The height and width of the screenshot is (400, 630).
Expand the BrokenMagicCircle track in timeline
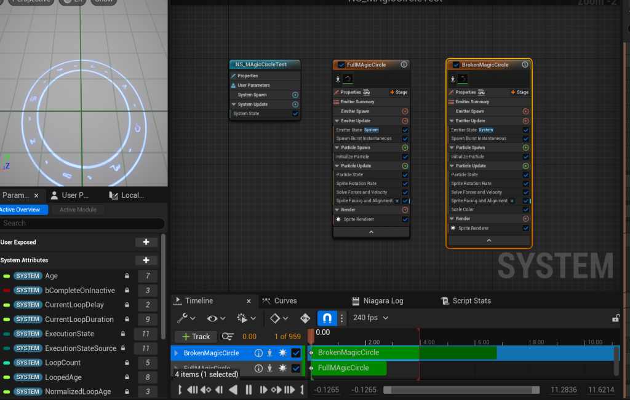pyautogui.click(x=176, y=353)
